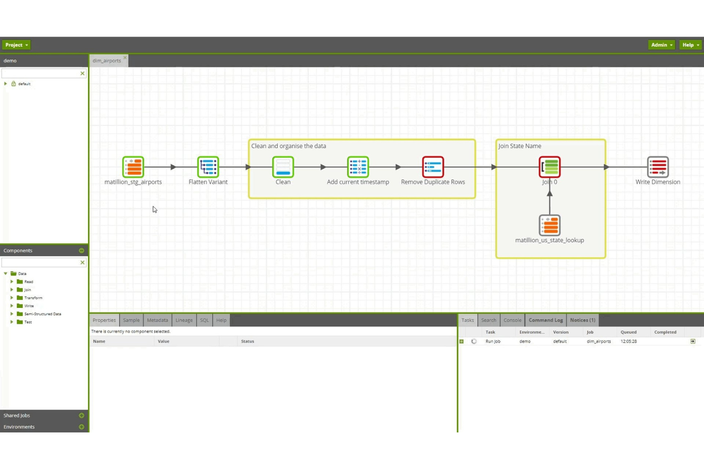Click the matillion_us_state_lookup table input
The width and height of the screenshot is (704, 469).
549,225
